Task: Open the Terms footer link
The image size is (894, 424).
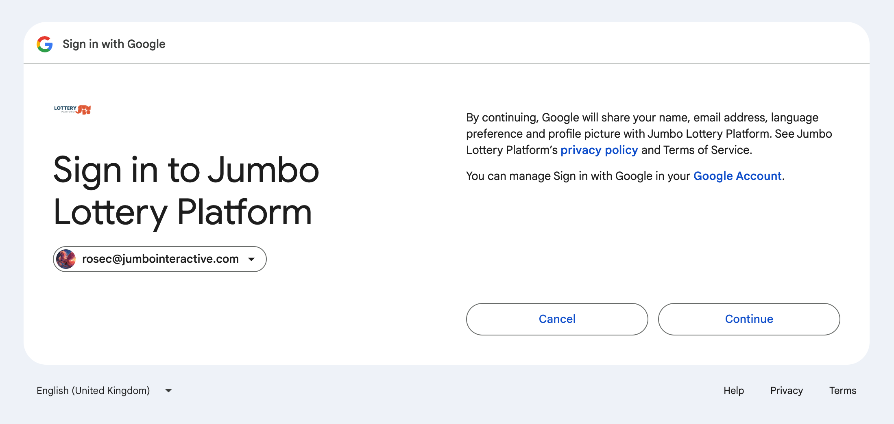Action: coord(843,391)
